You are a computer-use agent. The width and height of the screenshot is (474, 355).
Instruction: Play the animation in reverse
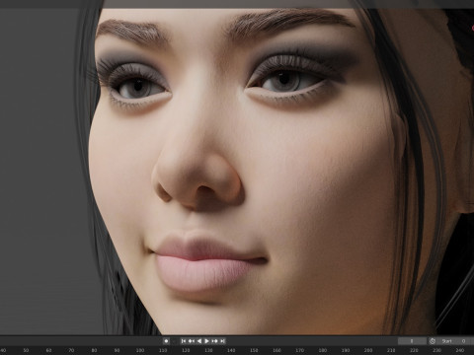198,341
